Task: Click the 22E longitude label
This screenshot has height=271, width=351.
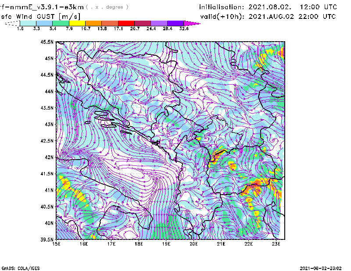Action: tap(248, 244)
